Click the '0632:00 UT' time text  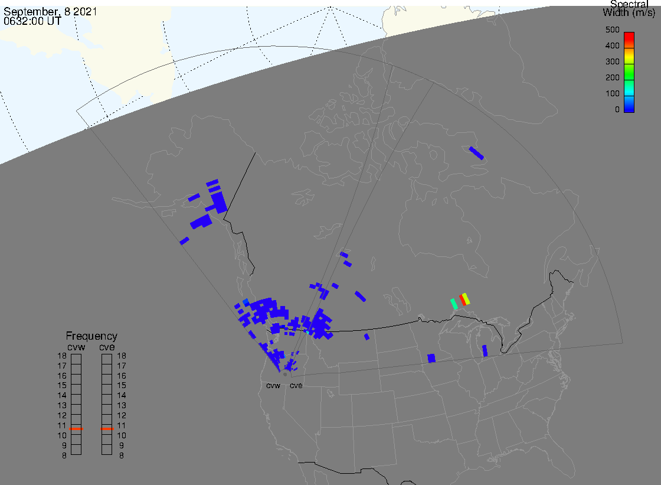(32, 21)
